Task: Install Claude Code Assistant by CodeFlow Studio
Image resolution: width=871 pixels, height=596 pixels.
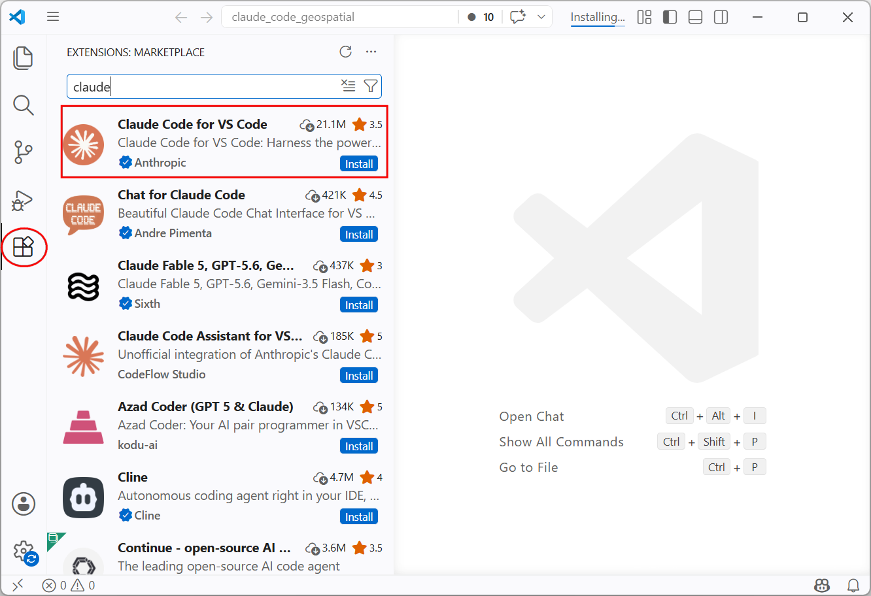Action: (x=359, y=376)
